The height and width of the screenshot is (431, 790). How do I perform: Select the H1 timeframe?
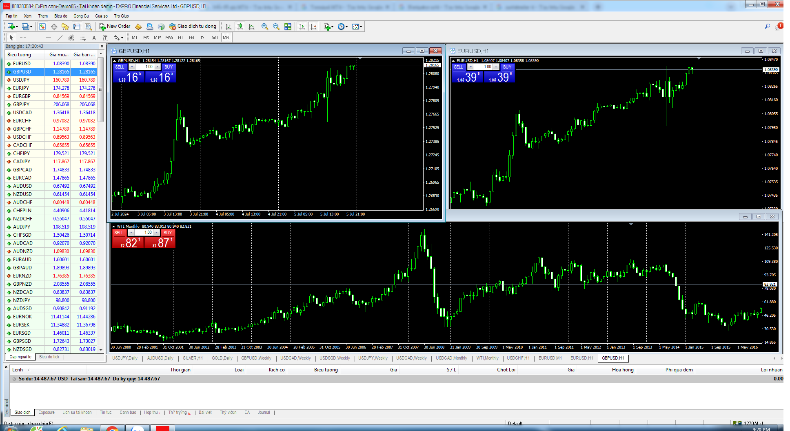tap(180, 38)
